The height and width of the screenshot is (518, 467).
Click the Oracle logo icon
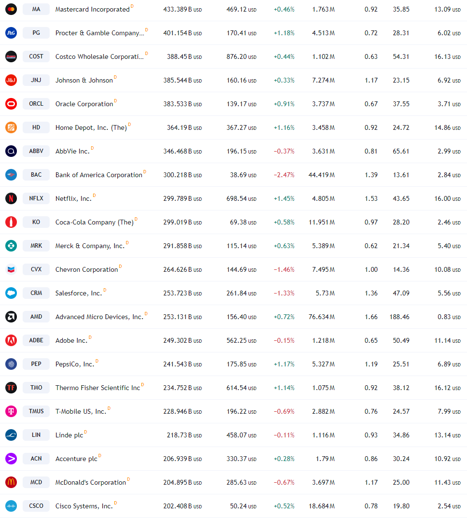(11, 104)
